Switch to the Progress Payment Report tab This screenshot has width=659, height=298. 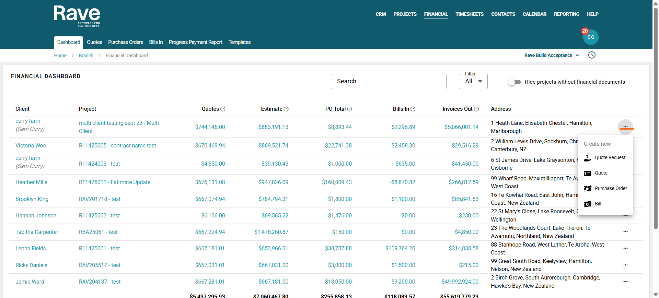pos(195,42)
